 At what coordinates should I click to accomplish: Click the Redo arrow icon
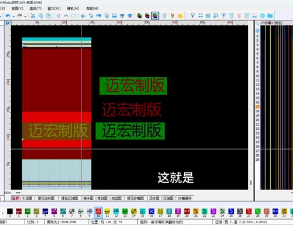(x=19, y=16)
